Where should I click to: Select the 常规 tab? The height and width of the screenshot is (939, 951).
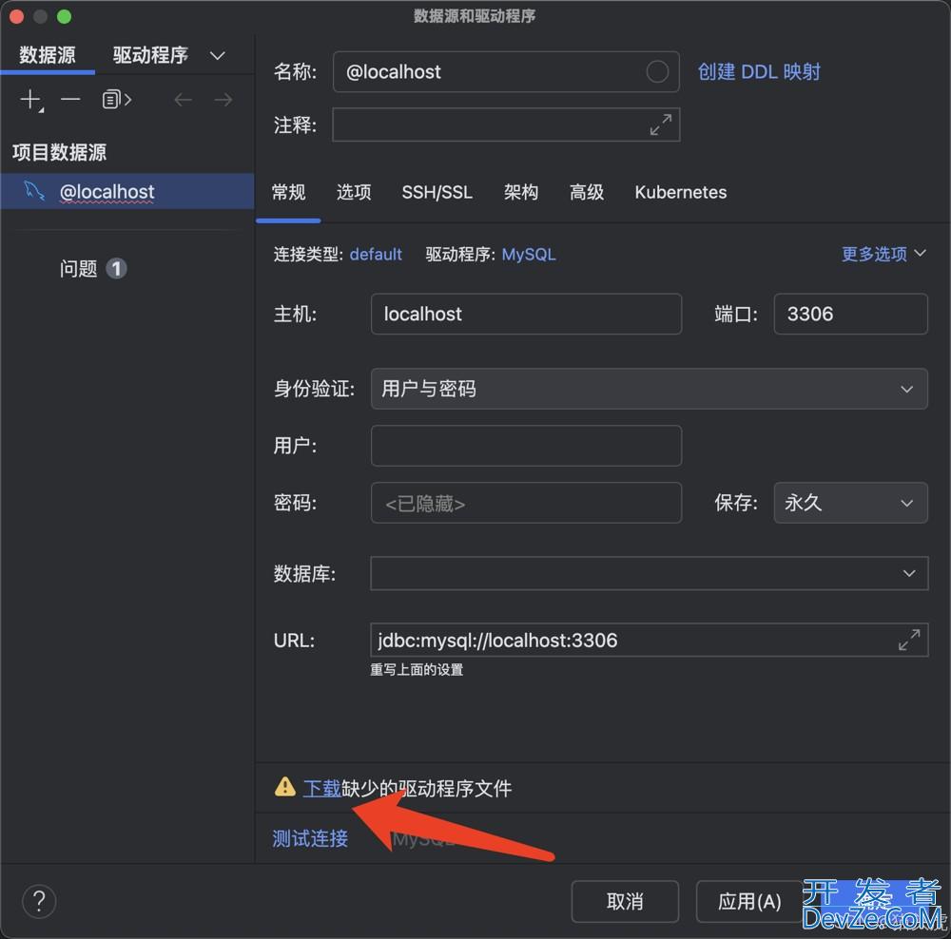[288, 192]
